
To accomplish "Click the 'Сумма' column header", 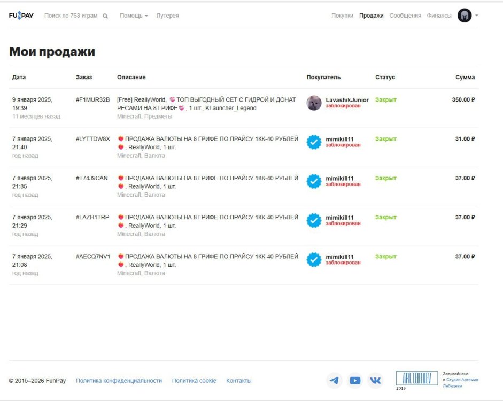I will (x=465, y=77).
